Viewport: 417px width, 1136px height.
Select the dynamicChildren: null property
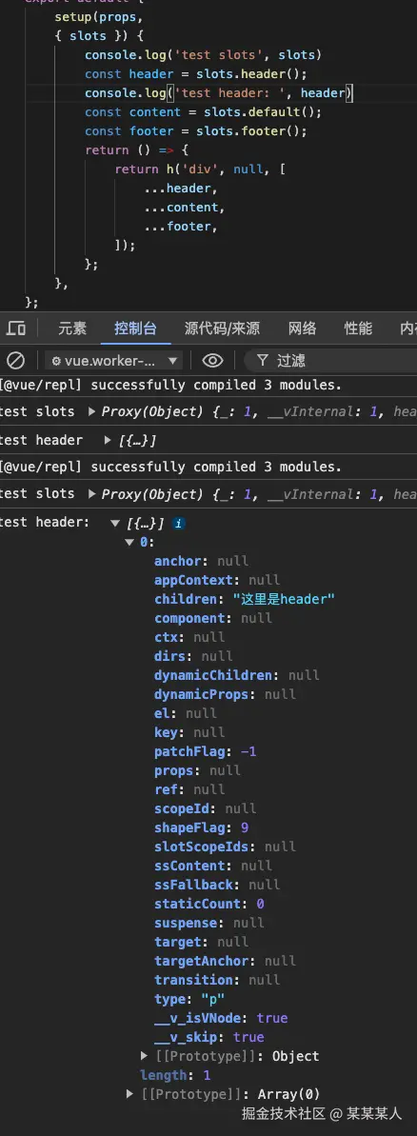point(237,674)
